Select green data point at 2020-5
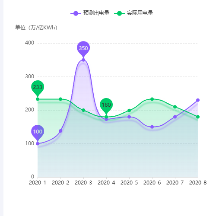Image resolution: width=216 pixels, height=216 pixels. pos(129,111)
